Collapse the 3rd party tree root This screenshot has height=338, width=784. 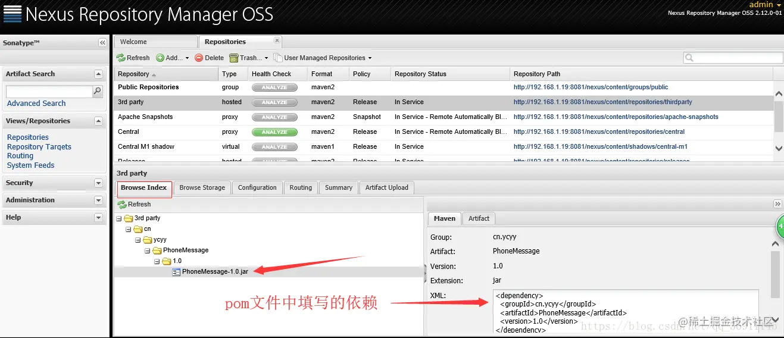point(119,218)
